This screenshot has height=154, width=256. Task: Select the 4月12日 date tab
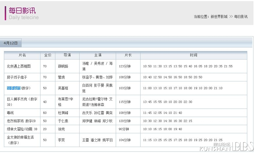pyautogui.click(x=11, y=43)
